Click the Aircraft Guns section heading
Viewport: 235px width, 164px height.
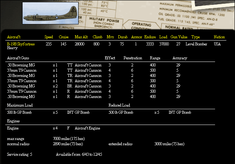[x=18, y=58]
